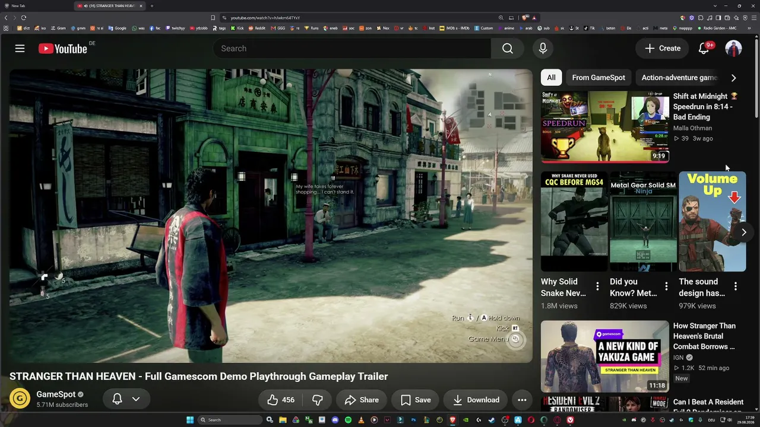This screenshot has width=760, height=427.
Task: Open File Explorer from the taskbar
Action: click(283, 420)
